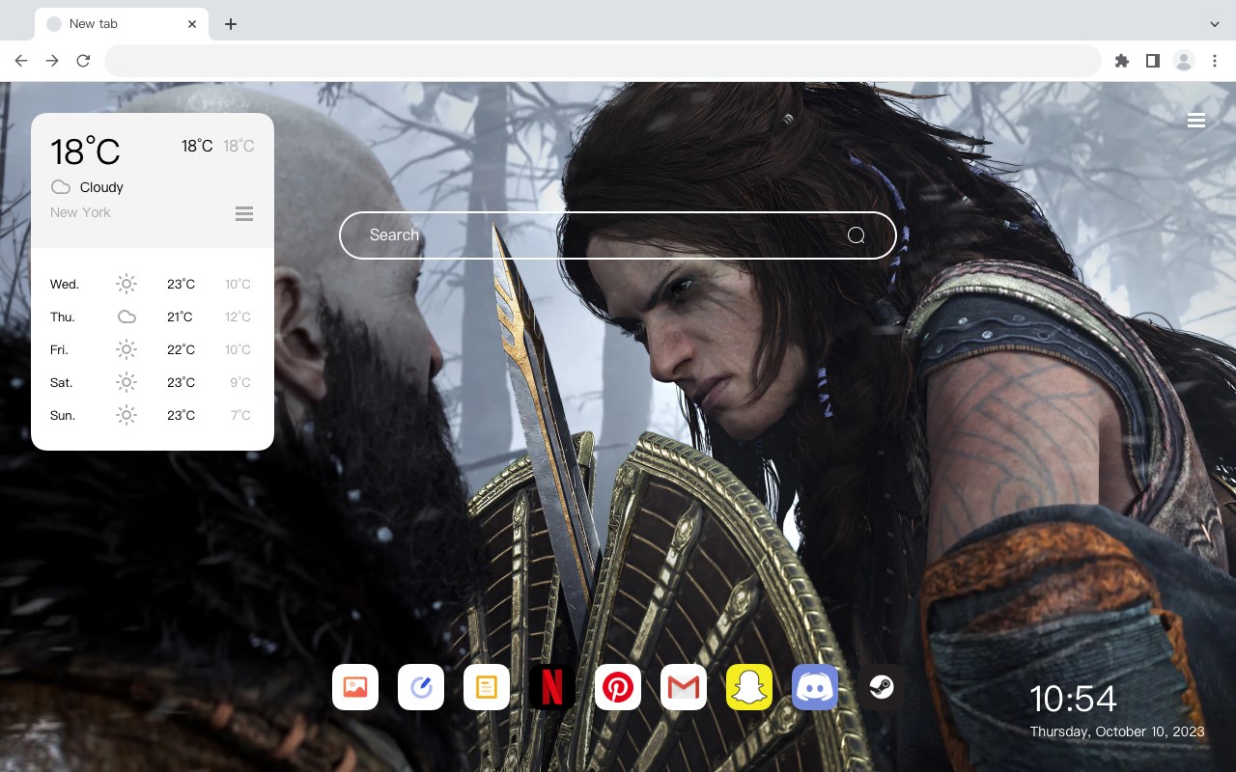The height and width of the screenshot is (772, 1236).
Task: Select the Sat. forecast row
Action: [x=153, y=382]
